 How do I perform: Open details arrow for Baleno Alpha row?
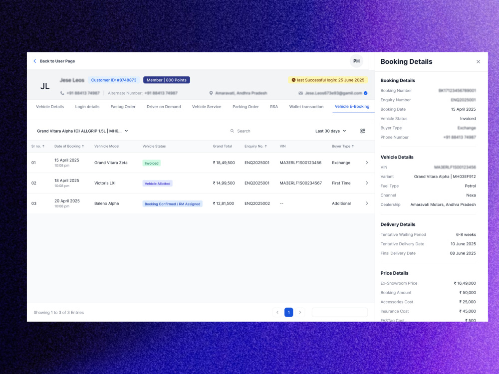click(367, 203)
